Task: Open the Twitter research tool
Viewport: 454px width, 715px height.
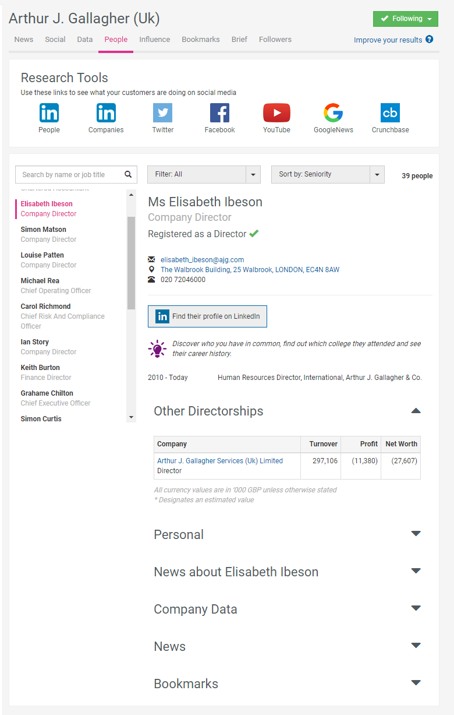Action: pyautogui.click(x=163, y=118)
